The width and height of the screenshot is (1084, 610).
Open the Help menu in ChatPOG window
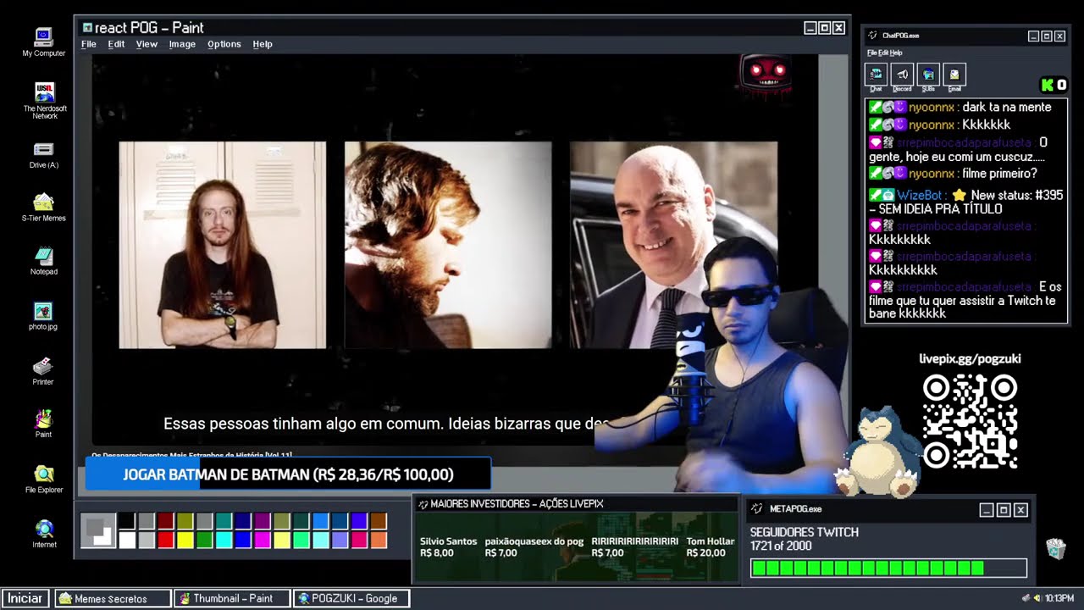click(x=896, y=53)
